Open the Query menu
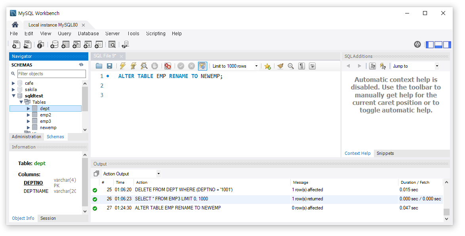 coord(64,34)
